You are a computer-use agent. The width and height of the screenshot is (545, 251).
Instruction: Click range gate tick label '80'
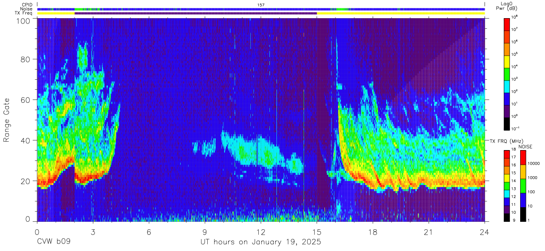click(26, 59)
